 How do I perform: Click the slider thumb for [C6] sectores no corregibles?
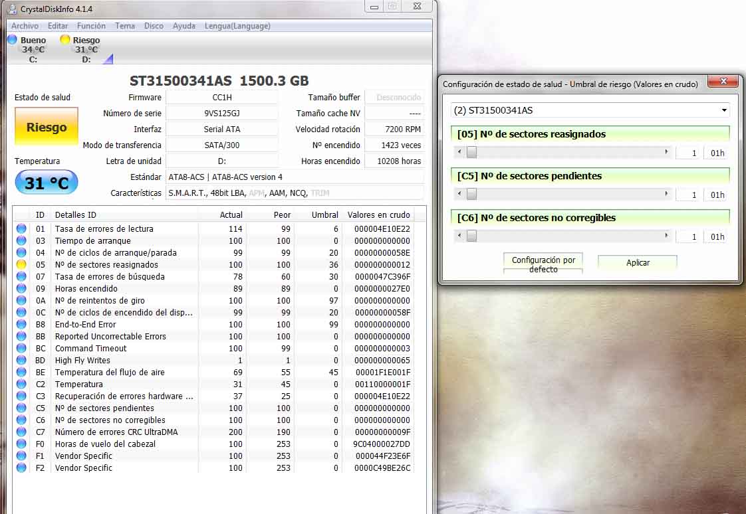[x=471, y=236]
